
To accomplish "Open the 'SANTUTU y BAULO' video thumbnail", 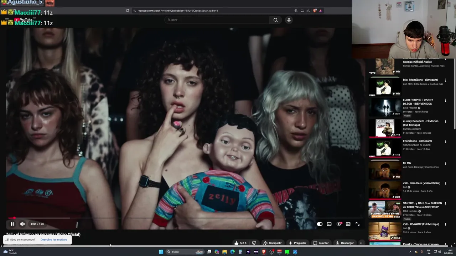I will pyautogui.click(x=384, y=210).
